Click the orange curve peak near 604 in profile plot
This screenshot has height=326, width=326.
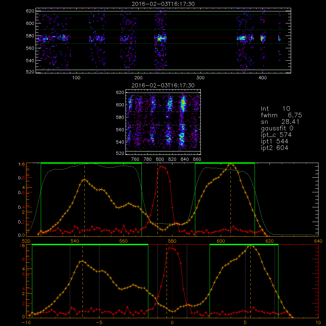pos(230,164)
